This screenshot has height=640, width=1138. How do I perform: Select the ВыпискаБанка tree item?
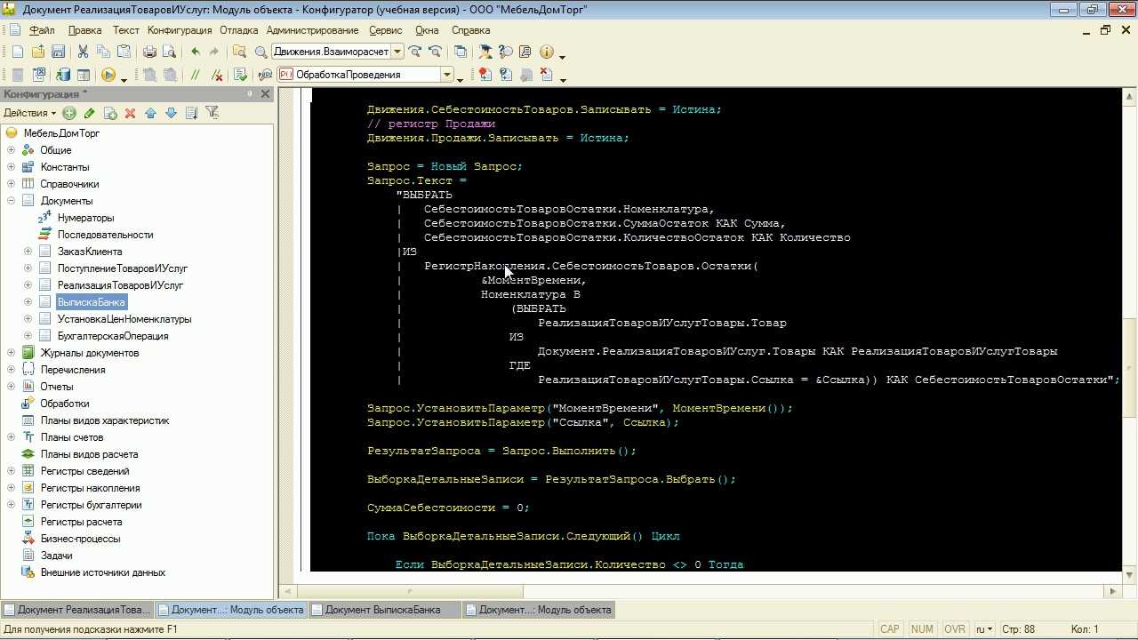tap(92, 302)
